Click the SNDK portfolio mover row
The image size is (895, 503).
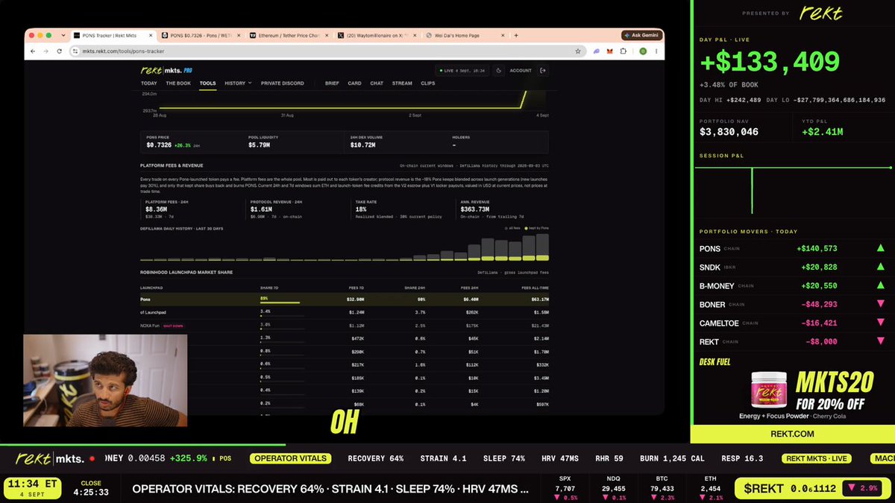coord(792,267)
